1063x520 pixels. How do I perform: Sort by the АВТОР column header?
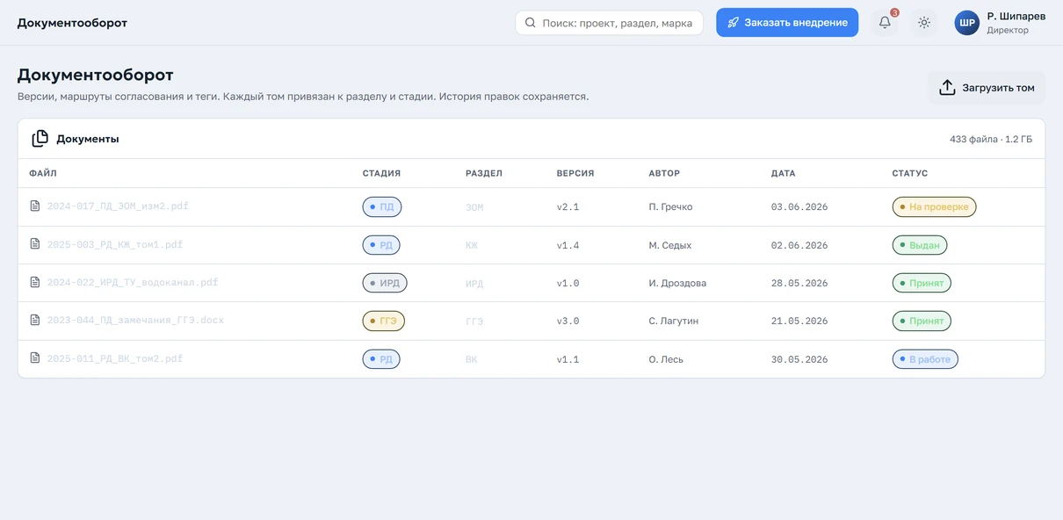click(x=664, y=173)
